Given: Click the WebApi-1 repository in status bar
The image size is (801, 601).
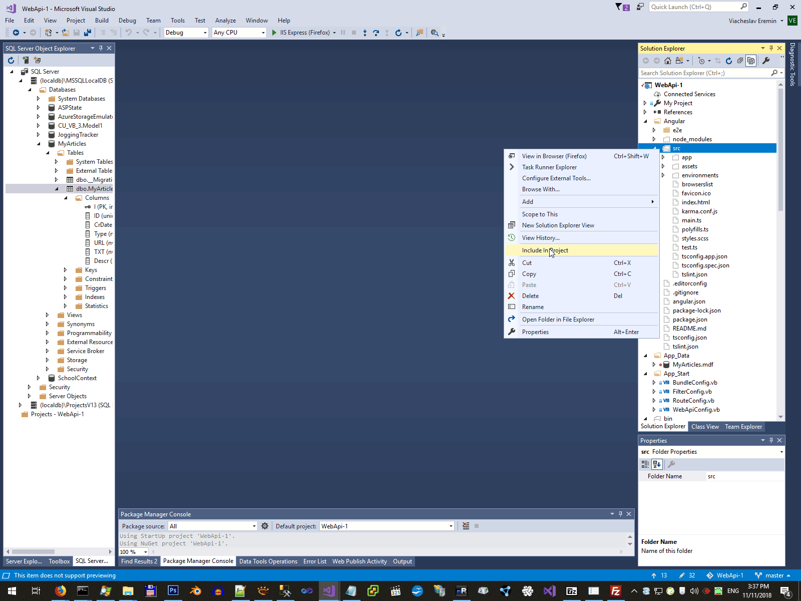Looking at the screenshot, I should pos(724,575).
